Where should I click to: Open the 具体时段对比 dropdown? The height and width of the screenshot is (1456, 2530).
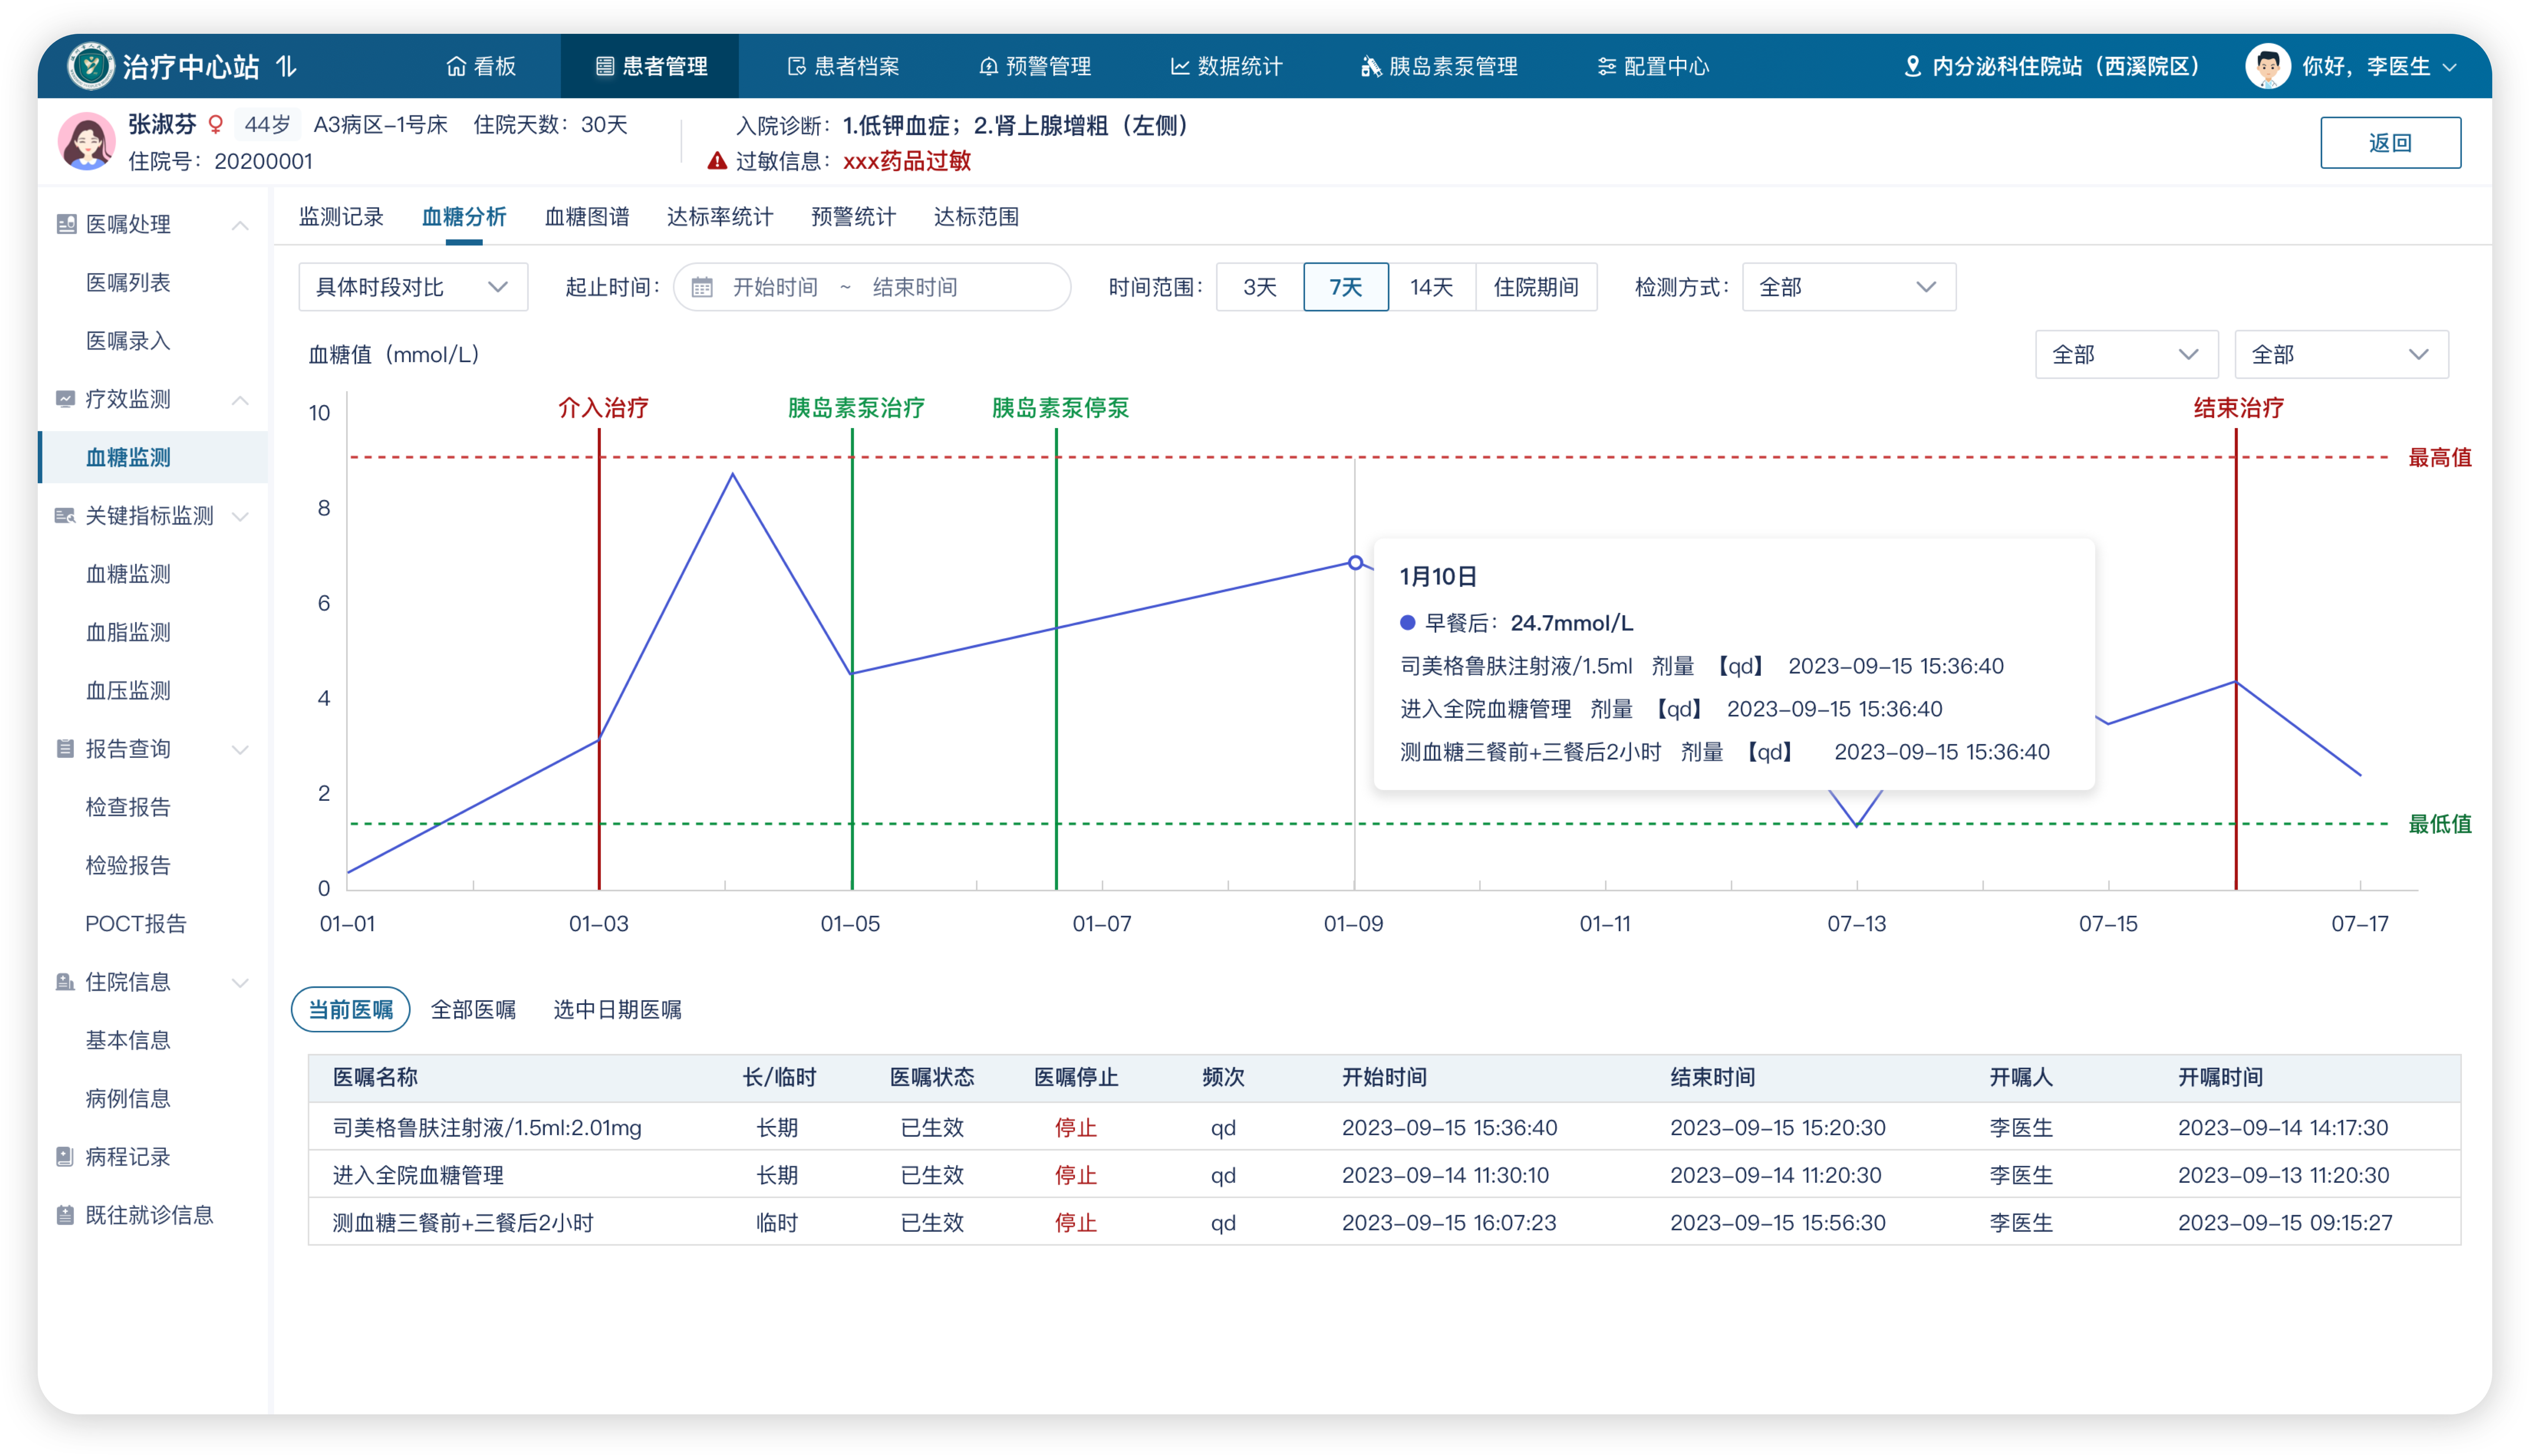click(x=413, y=287)
